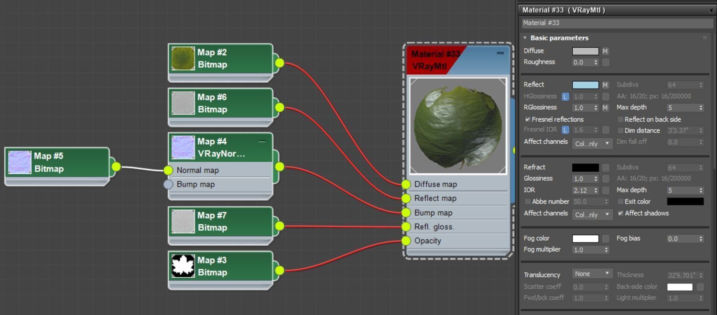Image resolution: width=717 pixels, height=315 pixels.
Task: Click the output socket of Map #7
Action: click(x=280, y=226)
